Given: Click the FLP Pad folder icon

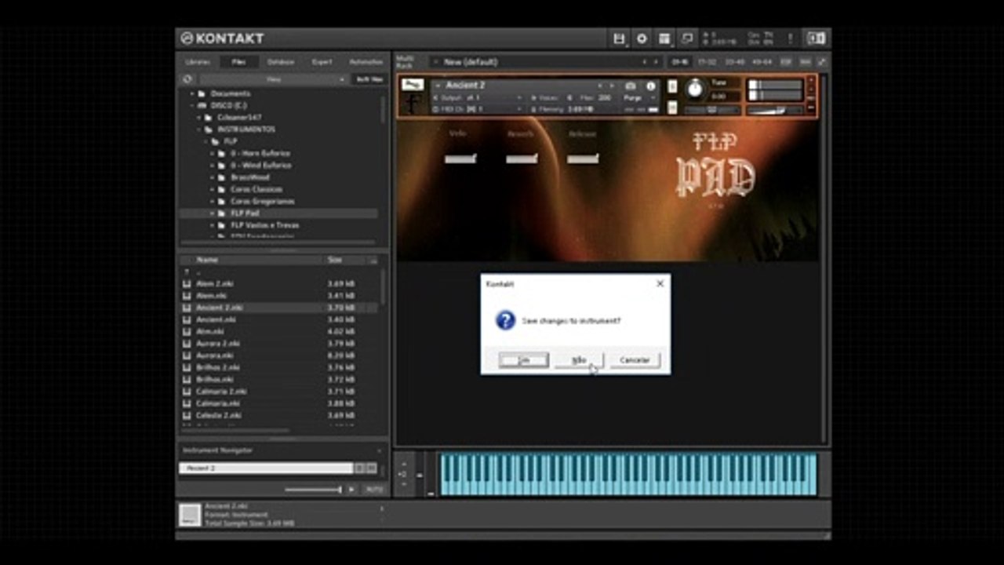Looking at the screenshot, I should coord(221,213).
